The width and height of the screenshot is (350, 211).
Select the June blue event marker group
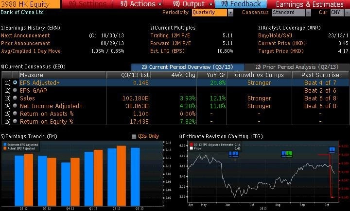click(x=234, y=154)
